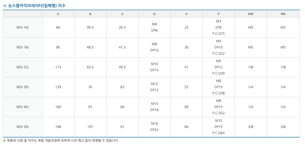Click the column header F
The height and width of the screenshot is (148, 305).
[x=218, y=14]
